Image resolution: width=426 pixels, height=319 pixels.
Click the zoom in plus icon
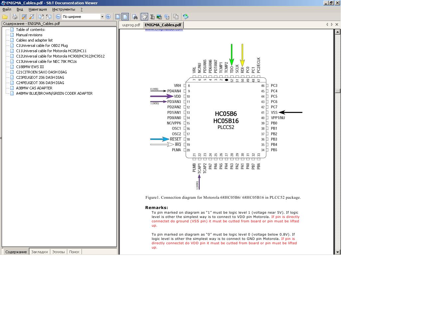[x=108, y=17]
